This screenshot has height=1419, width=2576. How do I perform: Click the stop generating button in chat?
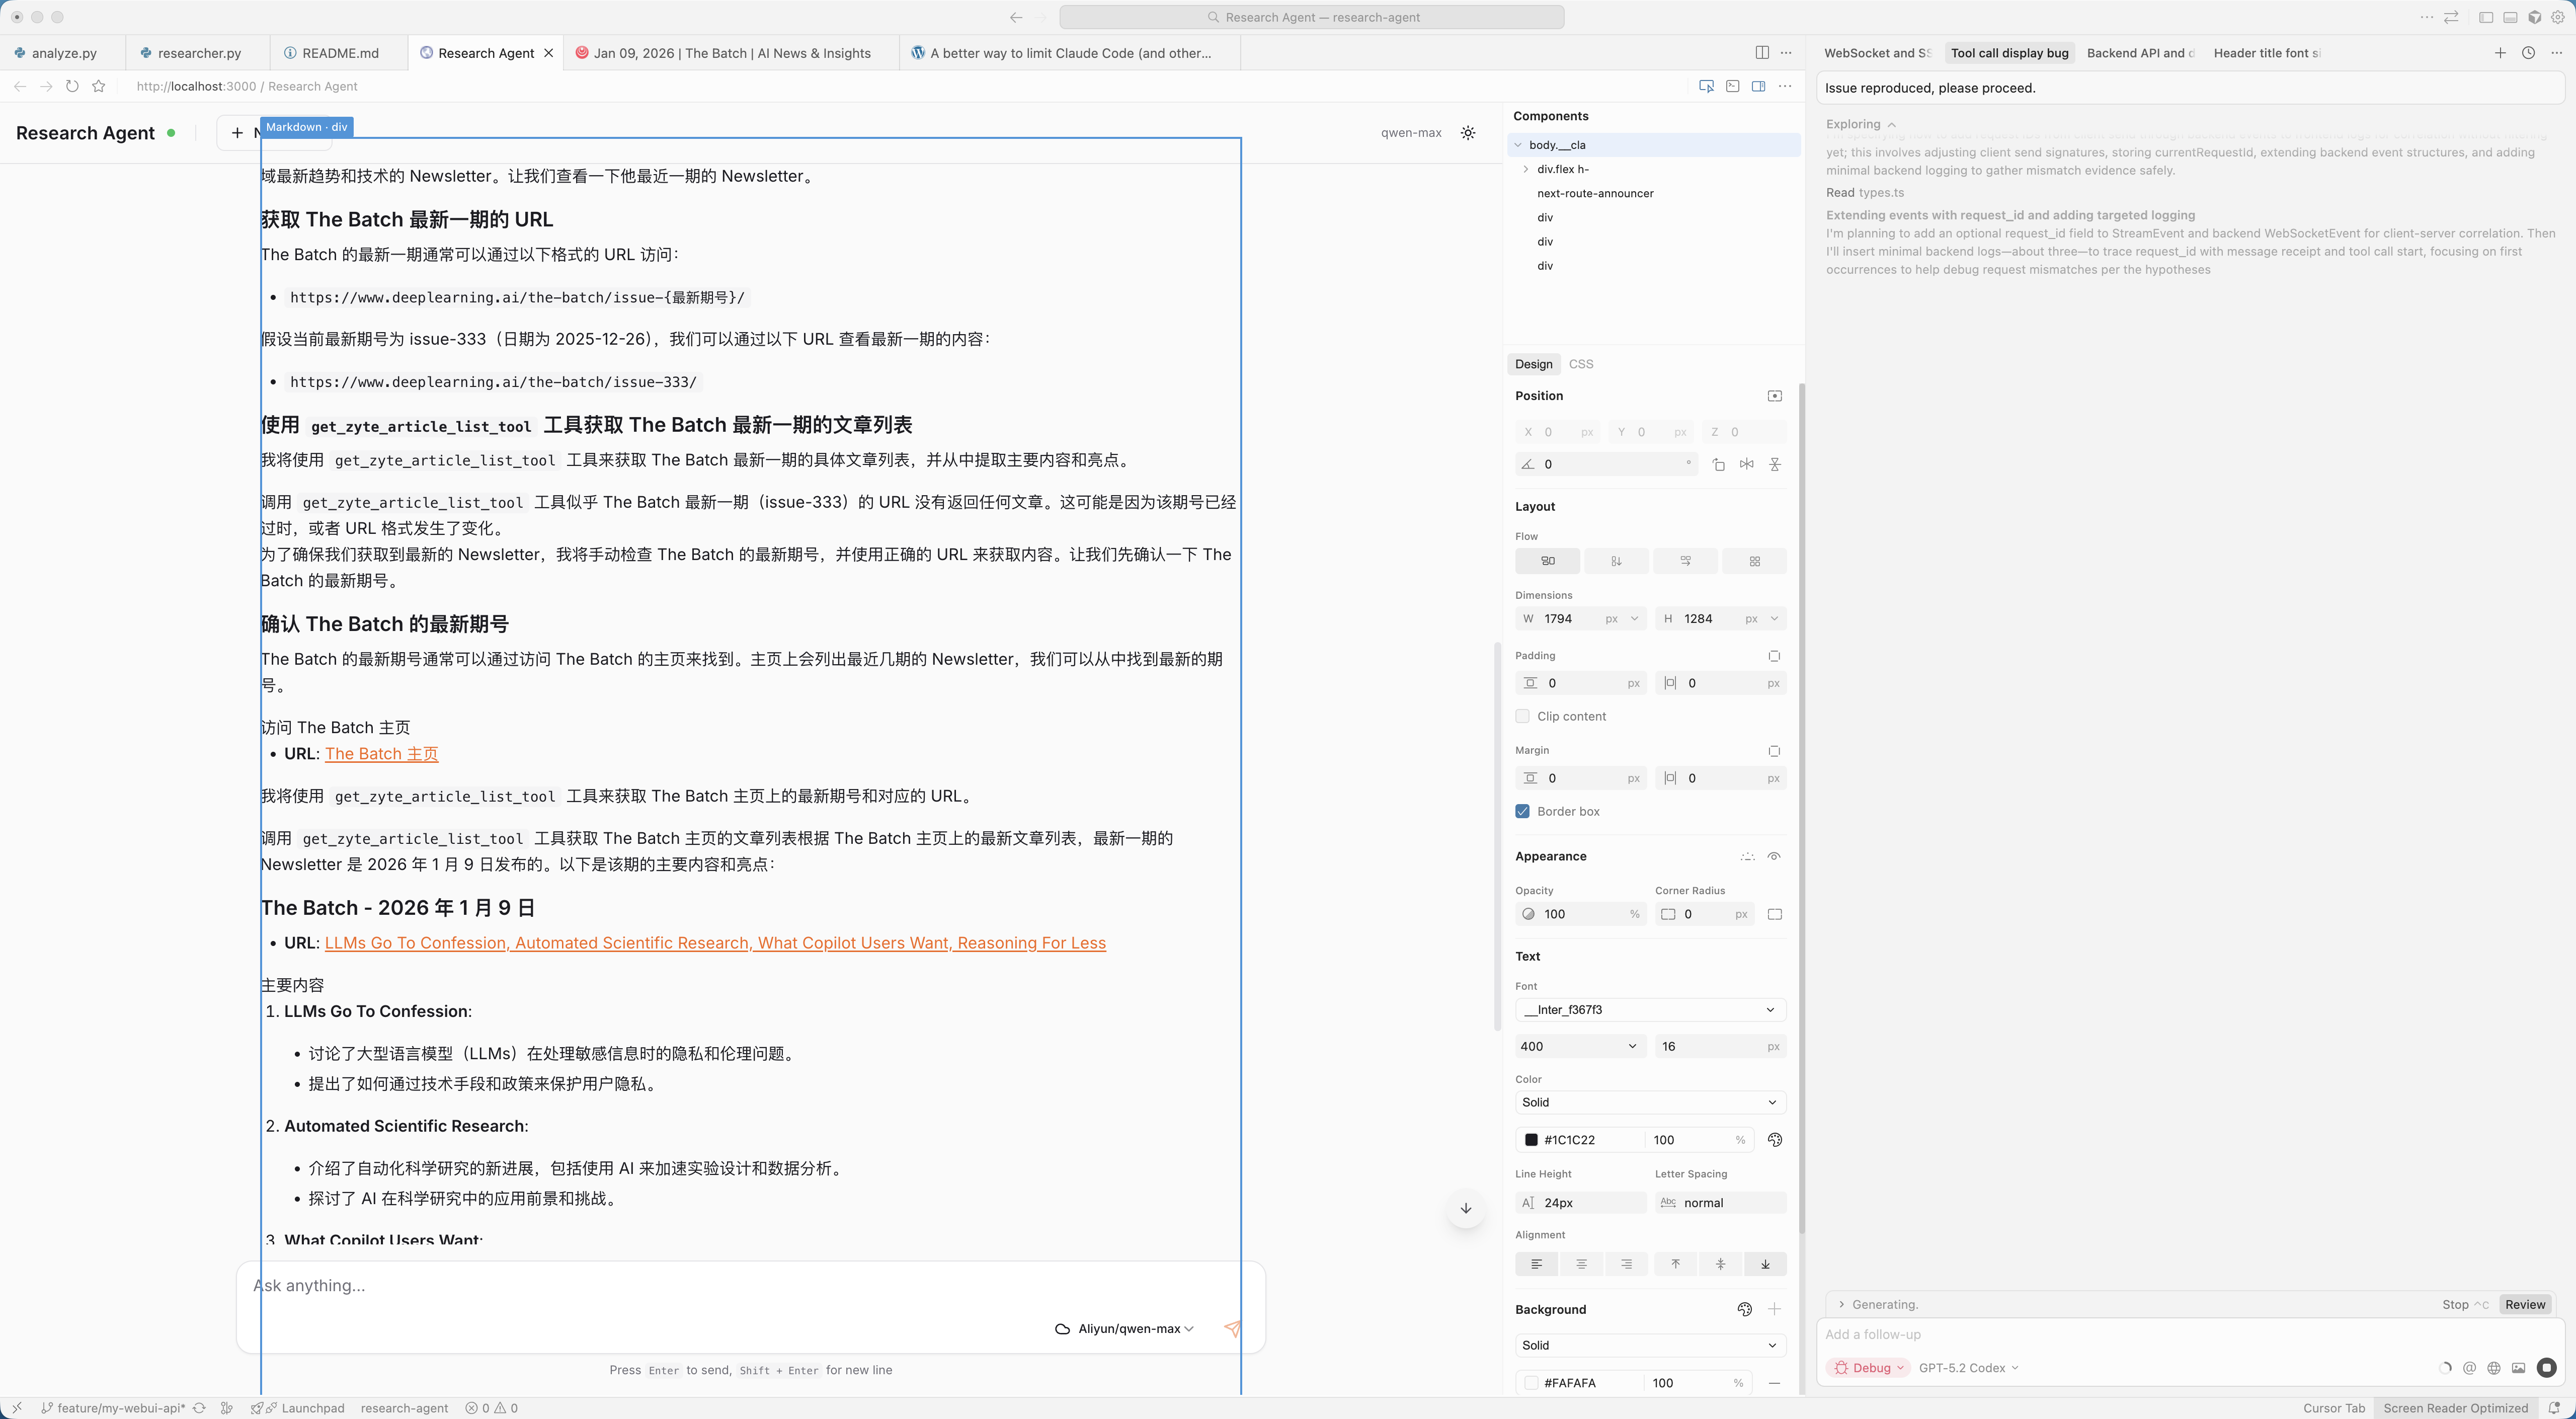pos(2546,1367)
